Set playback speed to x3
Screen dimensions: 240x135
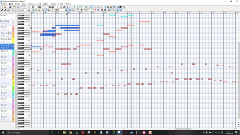tap(101, 7)
